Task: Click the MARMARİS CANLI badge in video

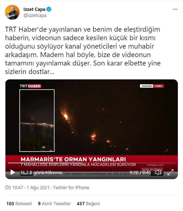Action: pyautogui.click(x=152, y=86)
